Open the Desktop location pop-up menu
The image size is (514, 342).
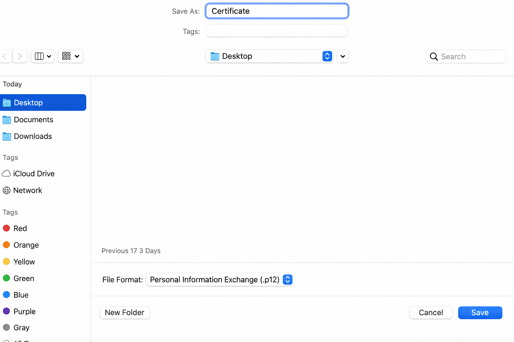(269, 56)
